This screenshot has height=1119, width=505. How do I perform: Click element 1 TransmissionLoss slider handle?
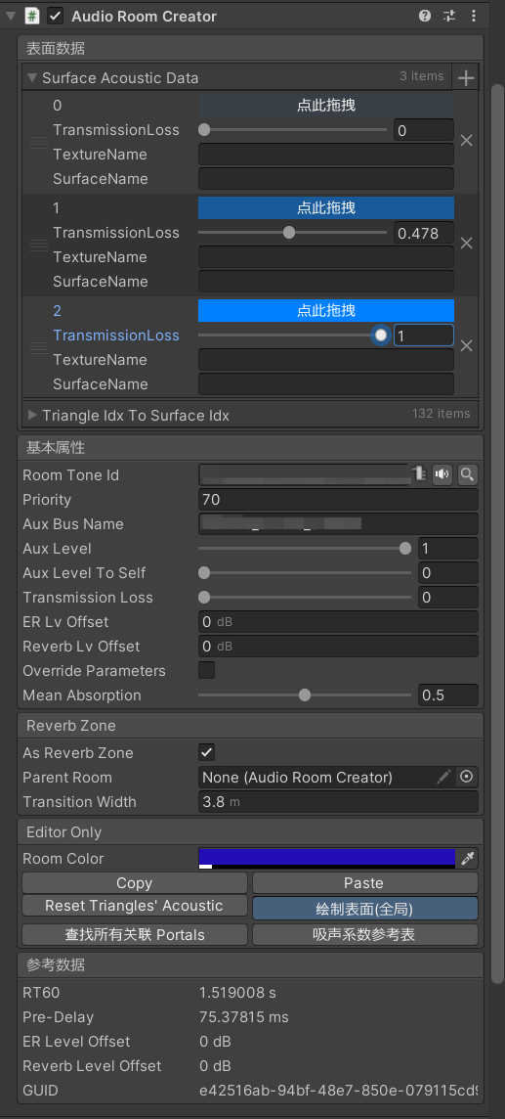pos(288,232)
